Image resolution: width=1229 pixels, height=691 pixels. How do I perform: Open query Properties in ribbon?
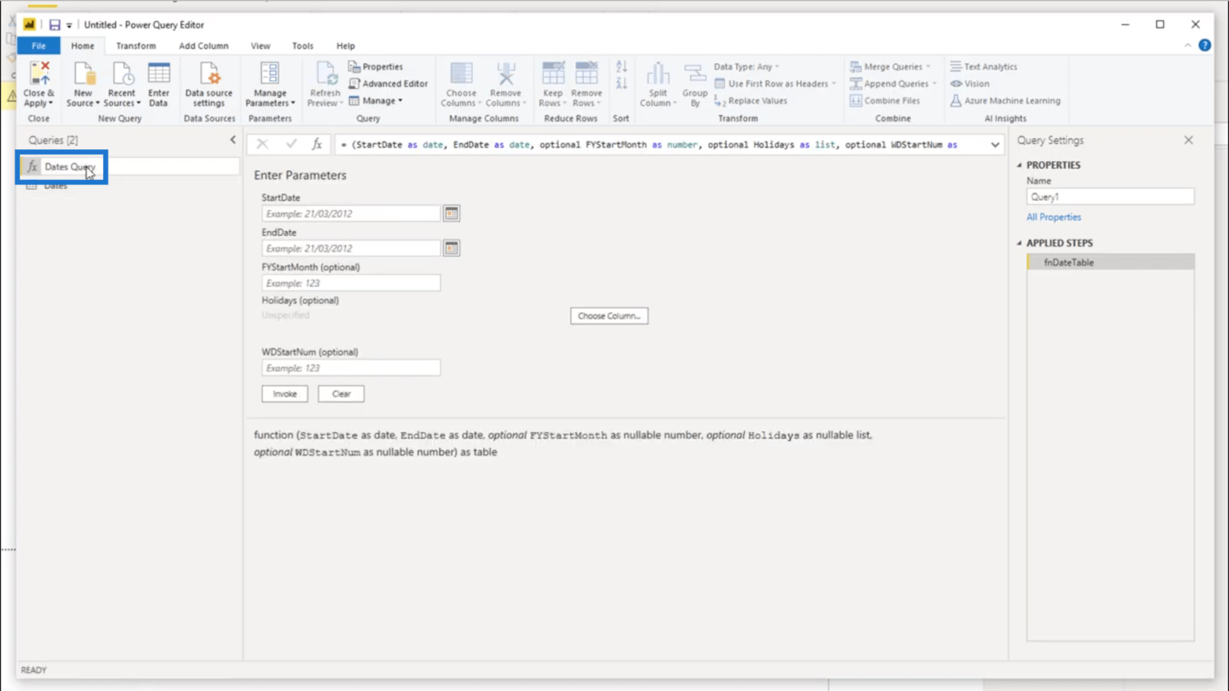376,67
